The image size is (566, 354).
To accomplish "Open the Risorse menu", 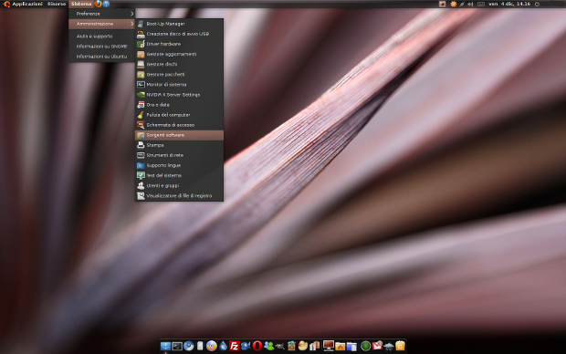I will [x=57, y=4].
